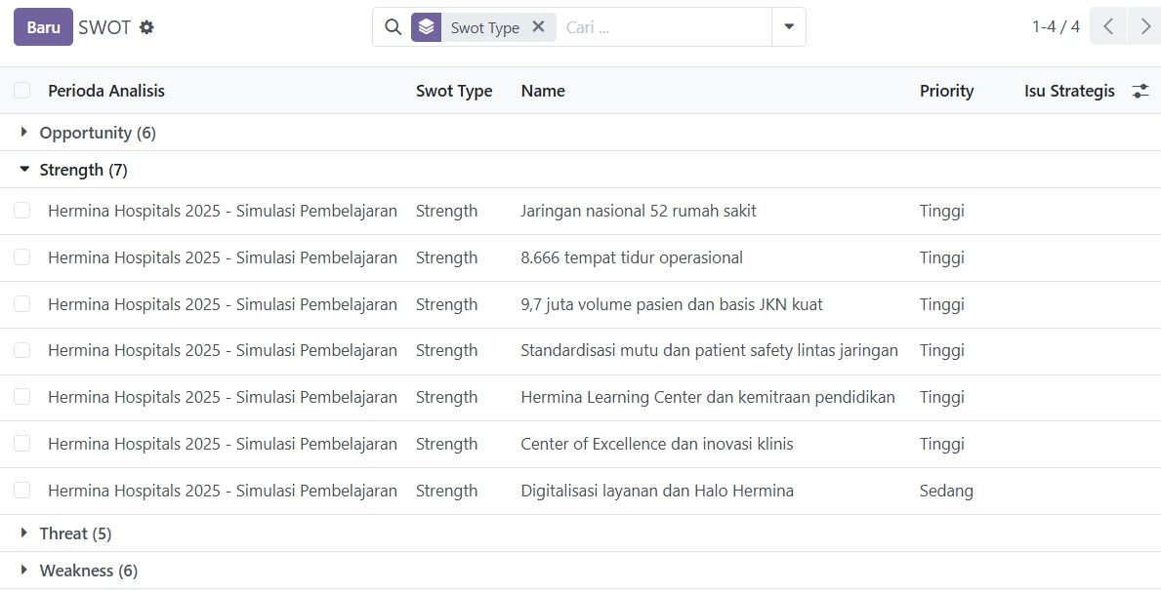Click the Swot Type group-by layers icon
The image size is (1161, 591).
pos(427,27)
